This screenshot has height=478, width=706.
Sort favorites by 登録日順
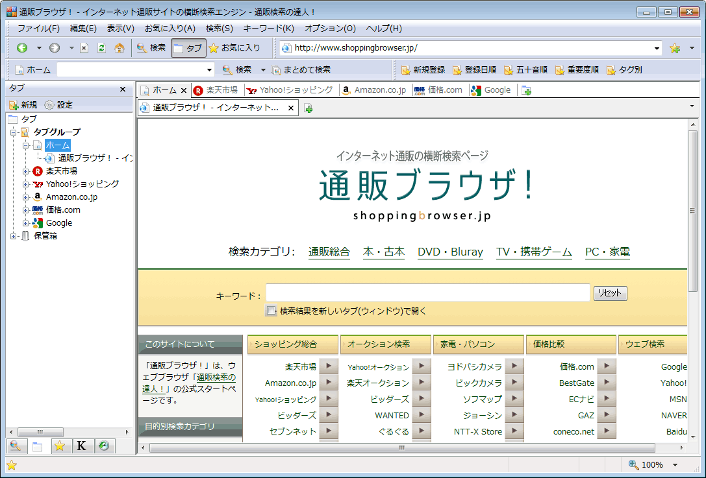tap(475, 69)
